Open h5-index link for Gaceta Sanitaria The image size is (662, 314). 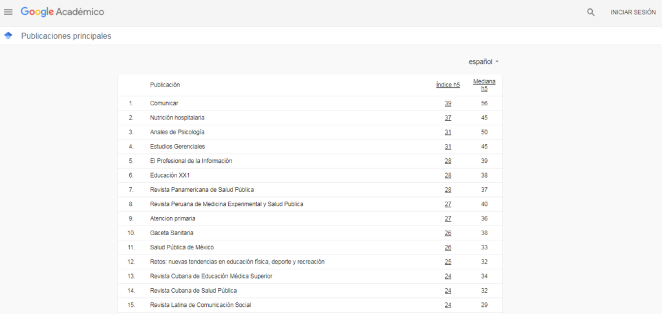(x=448, y=233)
